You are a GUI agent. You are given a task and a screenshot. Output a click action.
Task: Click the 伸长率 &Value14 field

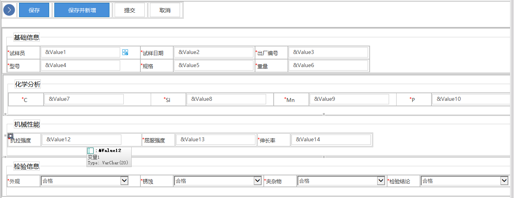click(331, 140)
